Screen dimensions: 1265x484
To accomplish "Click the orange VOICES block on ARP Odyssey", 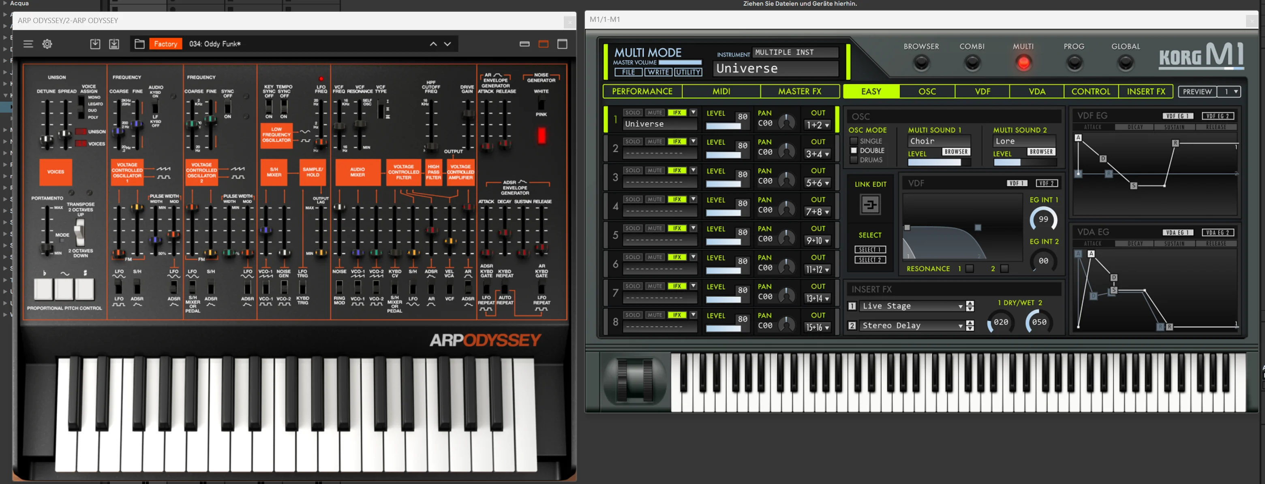I will coord(56,172).
